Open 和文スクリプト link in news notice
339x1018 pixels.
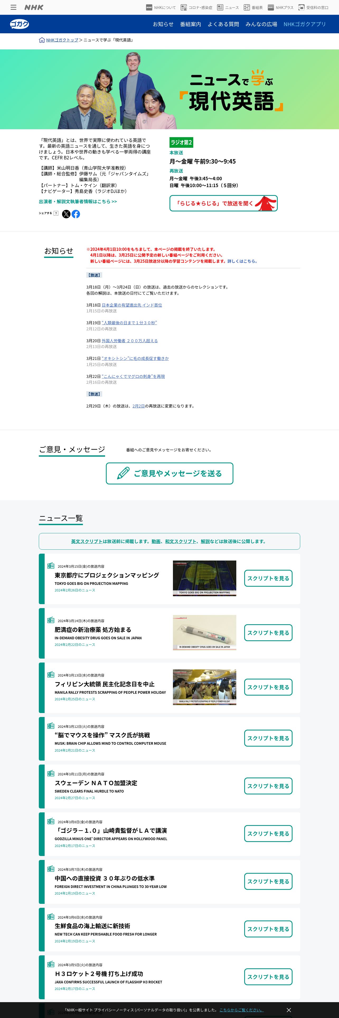pyautogui.click(x=181, y=542)
